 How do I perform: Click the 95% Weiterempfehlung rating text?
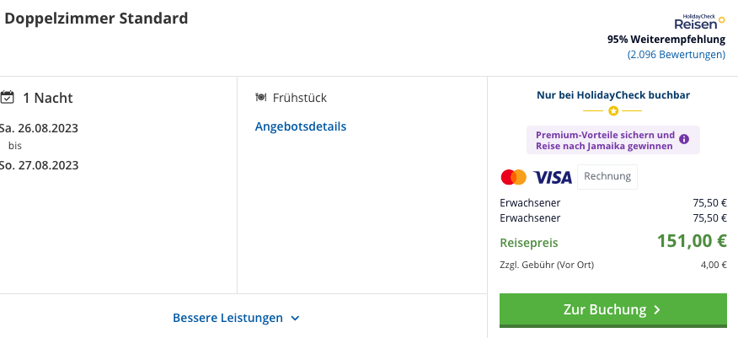666,39
